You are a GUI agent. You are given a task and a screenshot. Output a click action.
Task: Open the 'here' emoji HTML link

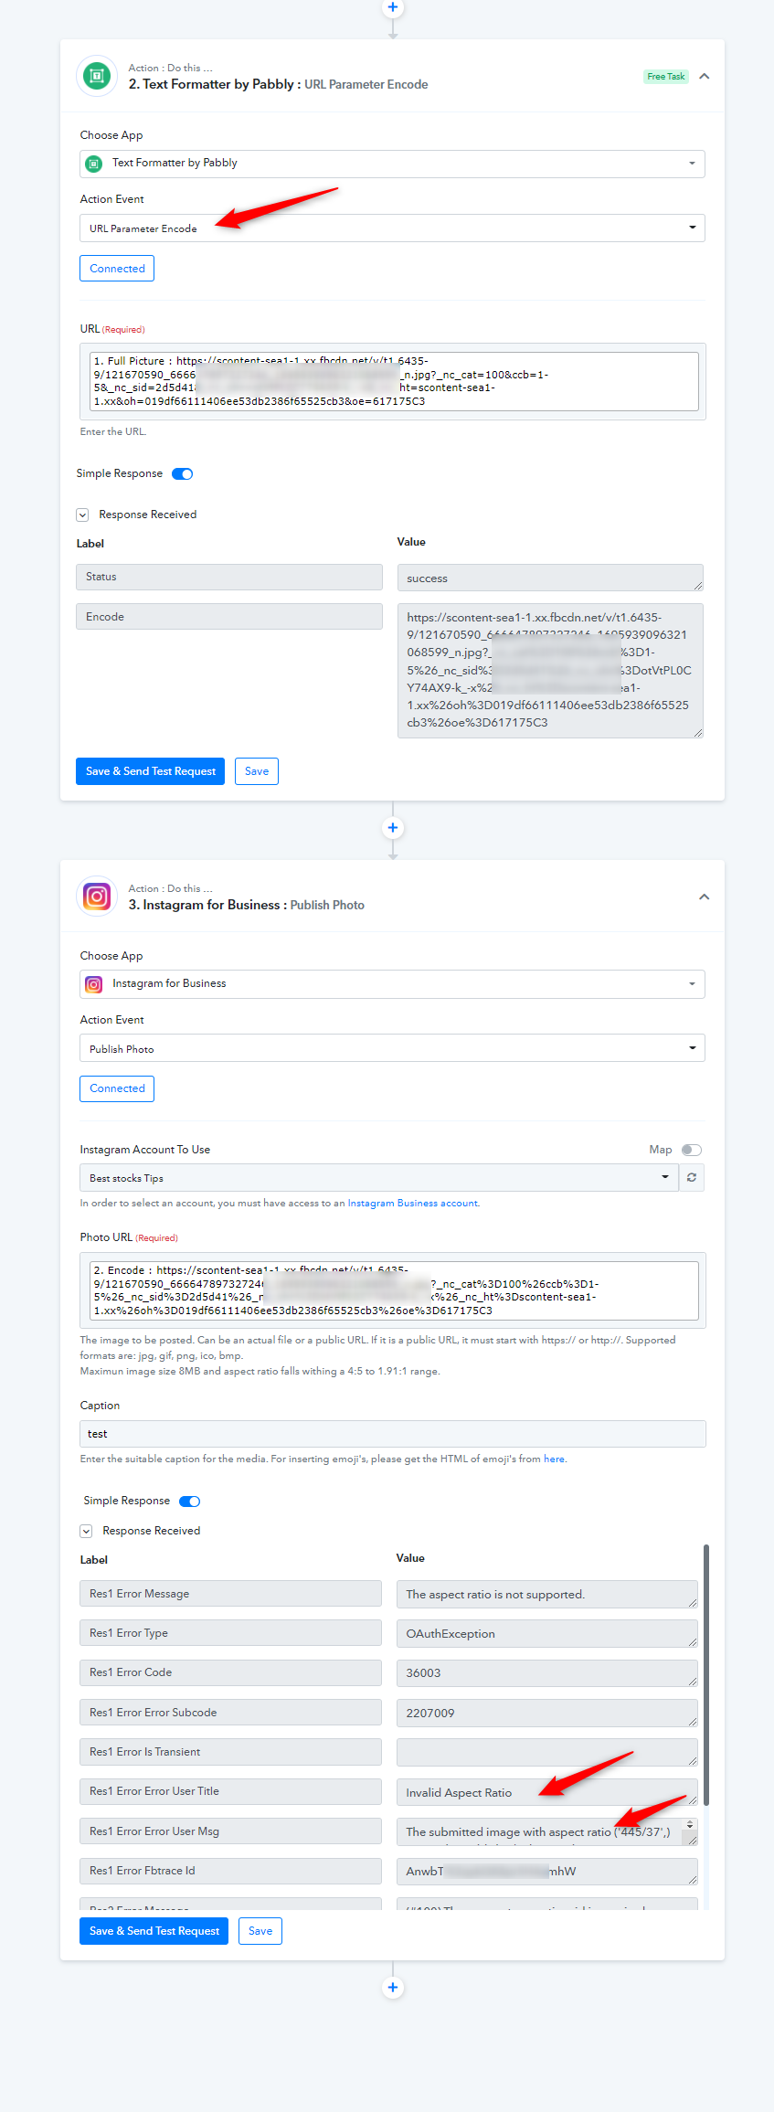(x=554, y=1459)
